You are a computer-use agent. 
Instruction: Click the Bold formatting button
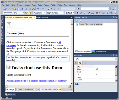click(78, 13)
